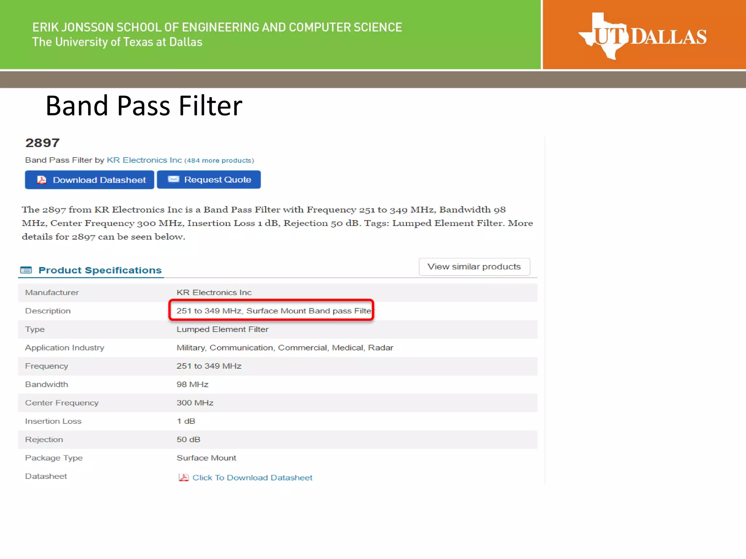Click the Center Frequency row label
The width and height of the screenshot is (746, 559).
click(x=62, y=403)
